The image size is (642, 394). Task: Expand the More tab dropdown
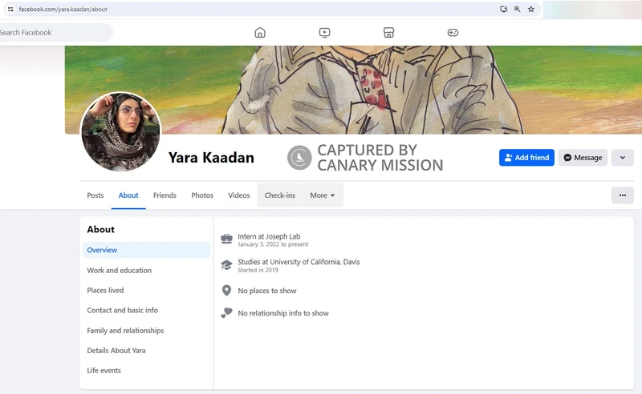click(323, 195)
